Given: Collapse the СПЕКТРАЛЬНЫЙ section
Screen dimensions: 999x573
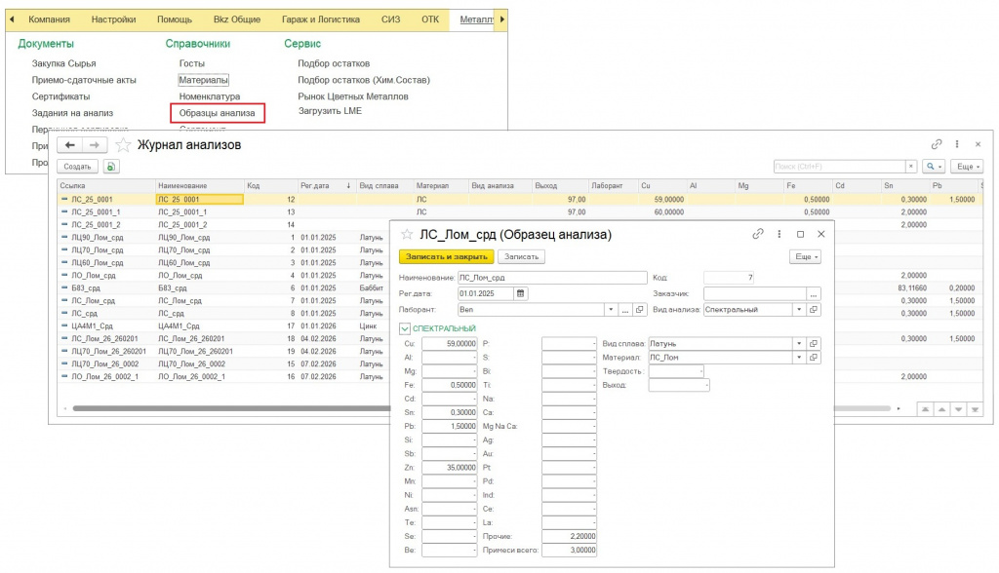Looking at the screenshot, I should click(405, 328).
